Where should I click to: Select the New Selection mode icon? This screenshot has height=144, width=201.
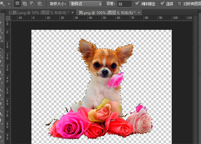(17, 4)
